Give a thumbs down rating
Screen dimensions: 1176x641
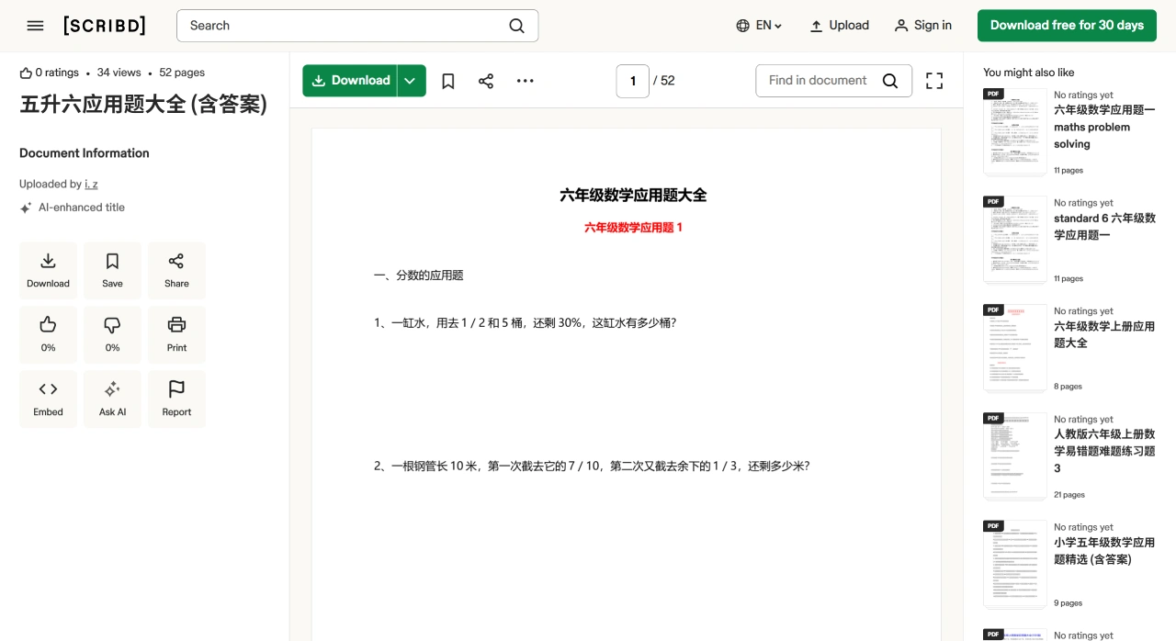(112, 335)
